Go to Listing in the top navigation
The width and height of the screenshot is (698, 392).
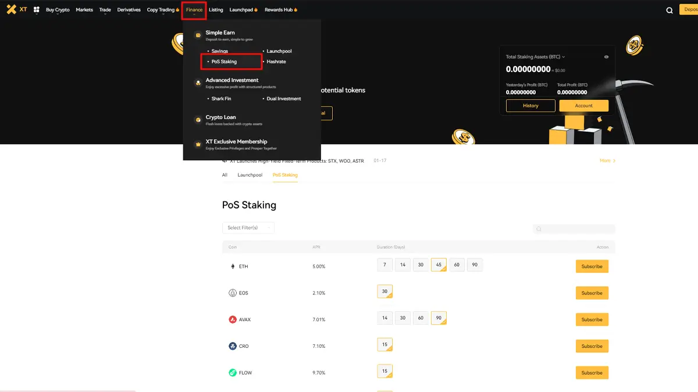(216, 10)
